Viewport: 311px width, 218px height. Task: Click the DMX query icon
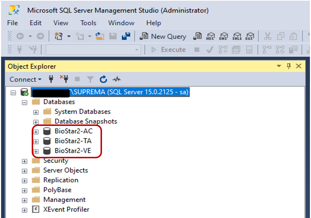(x=223, y=36)
